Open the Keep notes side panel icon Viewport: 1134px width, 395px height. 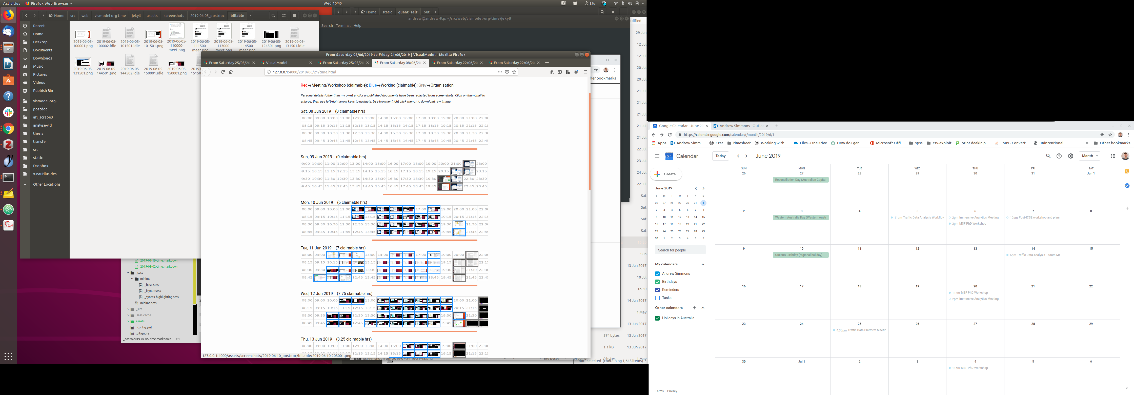click(1127, 172)
